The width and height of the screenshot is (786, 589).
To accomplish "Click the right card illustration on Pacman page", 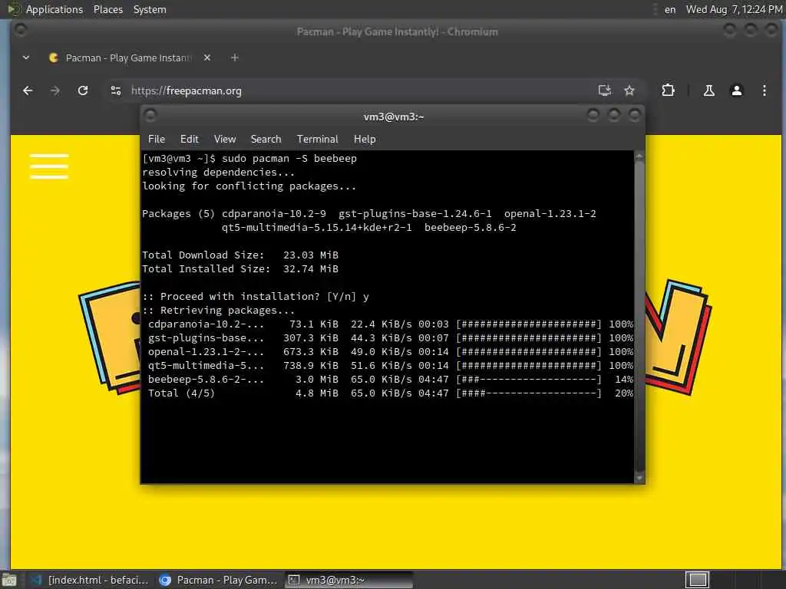I will pos(679,337).
